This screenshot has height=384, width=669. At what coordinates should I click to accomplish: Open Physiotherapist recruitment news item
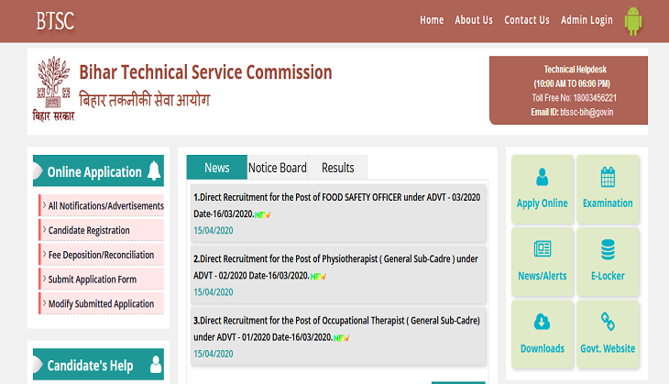point(338,275)
